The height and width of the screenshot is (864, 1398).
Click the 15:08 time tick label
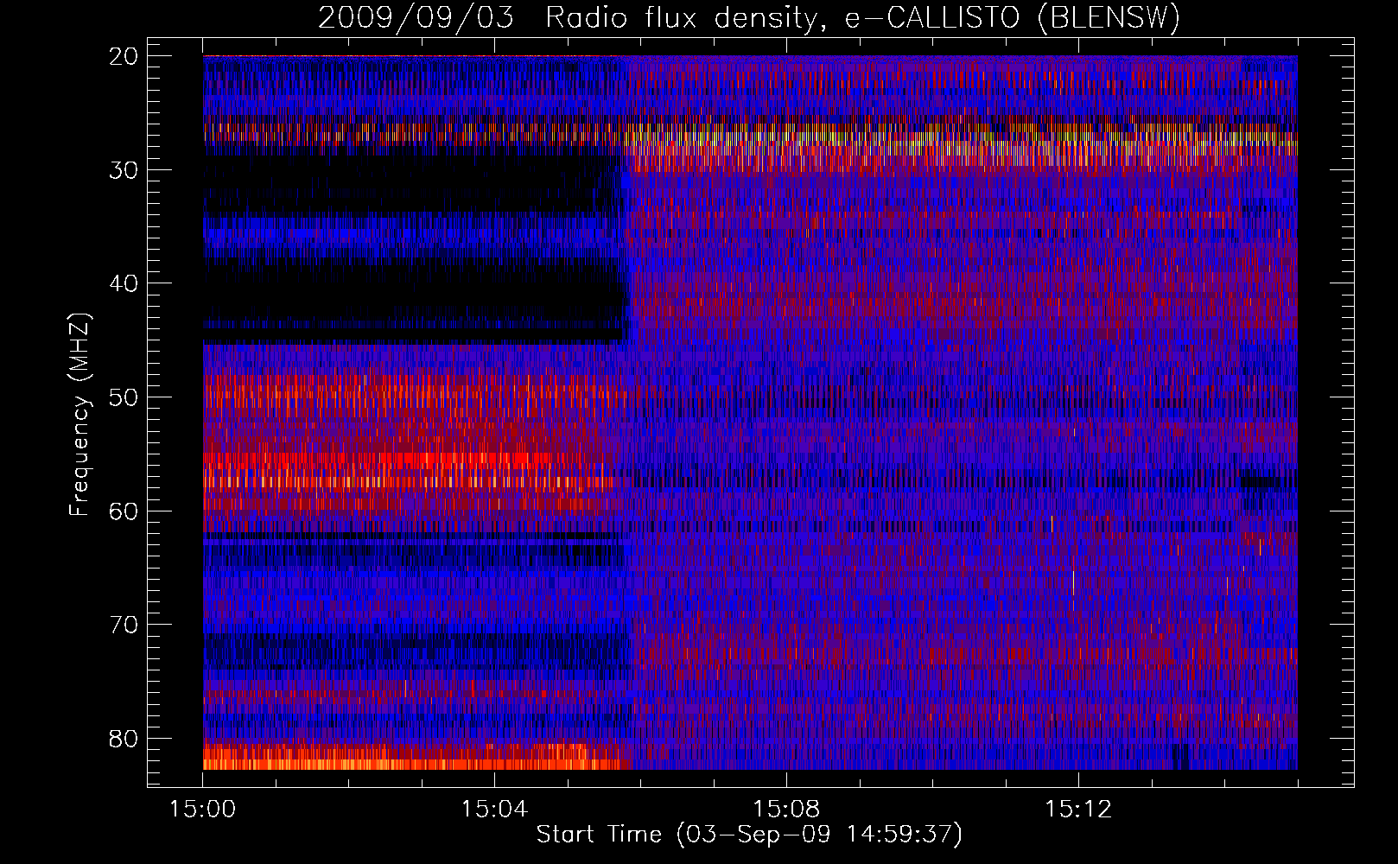coord(786,810)
